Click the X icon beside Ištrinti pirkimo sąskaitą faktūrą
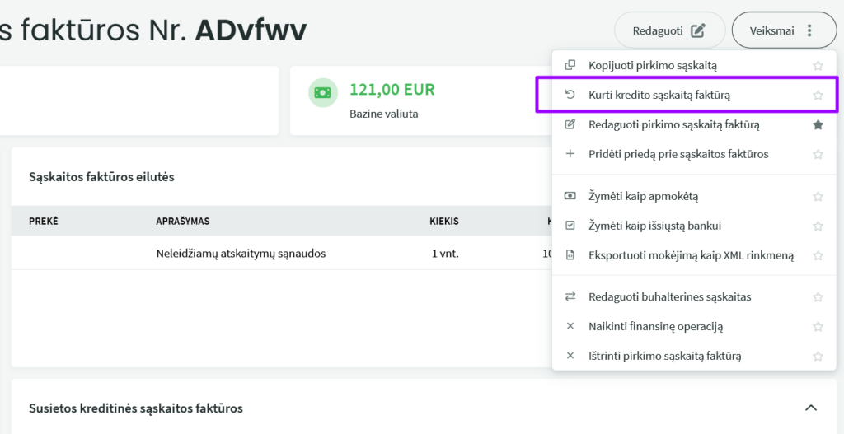 (570, 356)
